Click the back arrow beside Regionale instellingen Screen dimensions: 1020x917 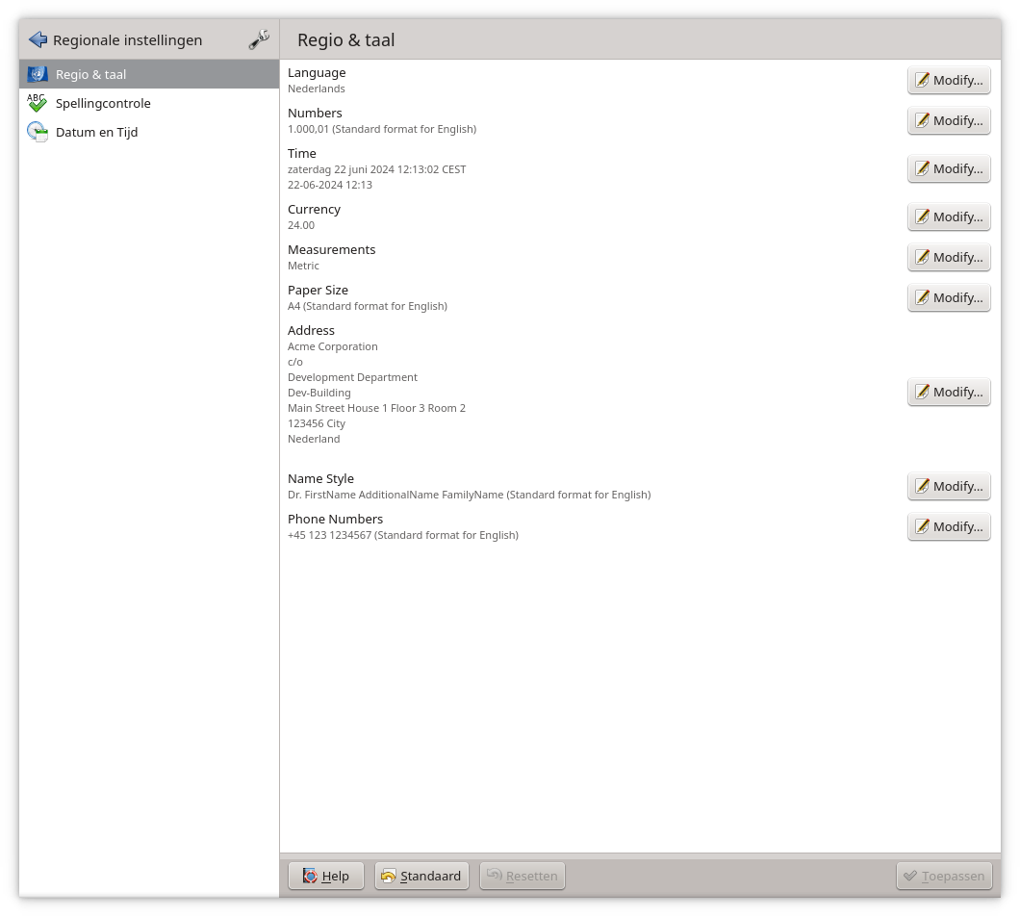click(38, 39)
